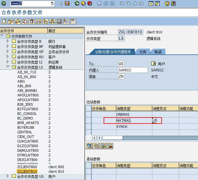Toggle display/change mode with the pencil icon
Screen dimensions: 198x180
pyautogui.click(x=11, y=22)
